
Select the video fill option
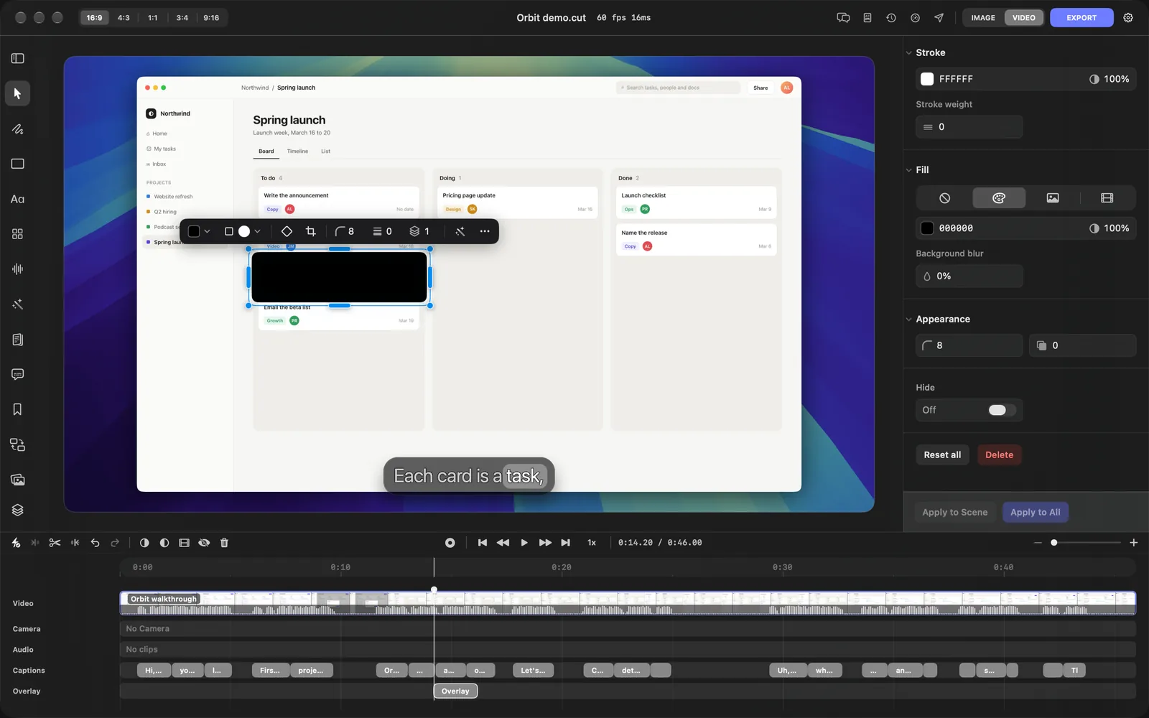click(x=1107, y=198)
